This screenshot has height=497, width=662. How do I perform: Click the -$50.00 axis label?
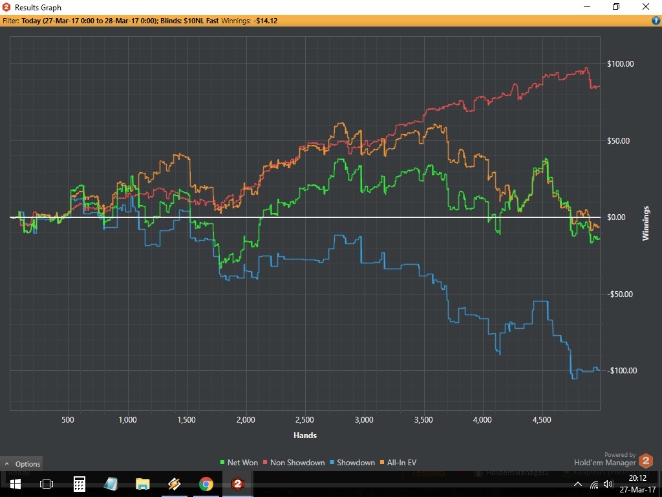[x=620, y=294]
